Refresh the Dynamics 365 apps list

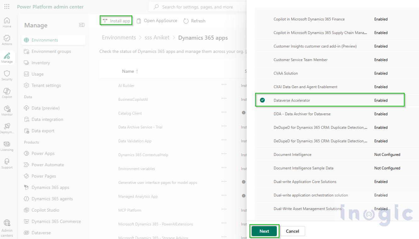tap(194, 21)
